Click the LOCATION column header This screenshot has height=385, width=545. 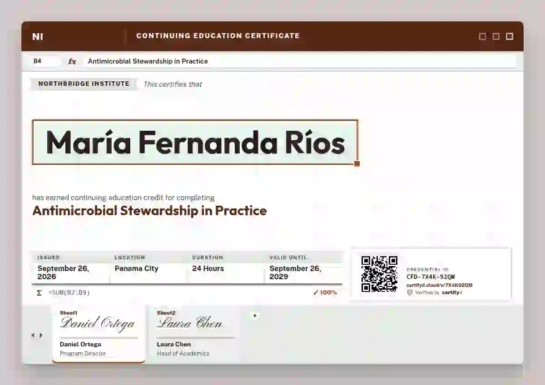130,257
